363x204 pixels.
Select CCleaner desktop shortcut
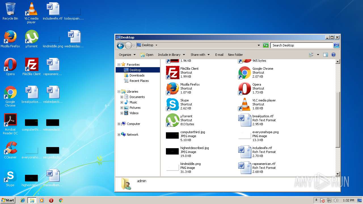pyautogui.click(x=10, y=150)
